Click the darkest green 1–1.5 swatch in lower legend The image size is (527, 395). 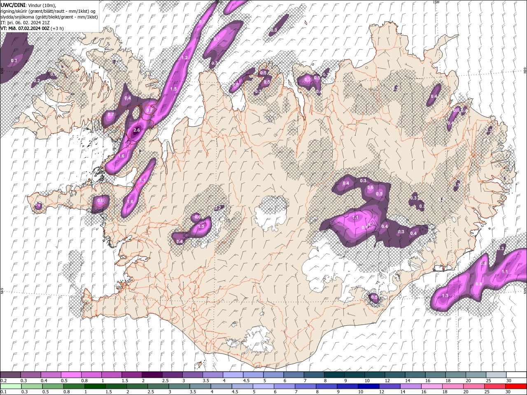(x=95, y=386)
